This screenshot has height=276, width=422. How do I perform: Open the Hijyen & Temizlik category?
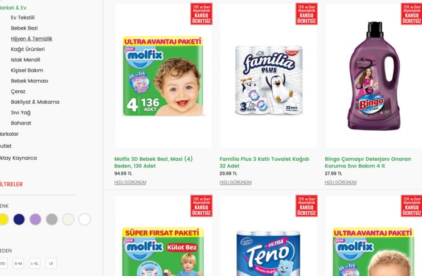[31, 39]
